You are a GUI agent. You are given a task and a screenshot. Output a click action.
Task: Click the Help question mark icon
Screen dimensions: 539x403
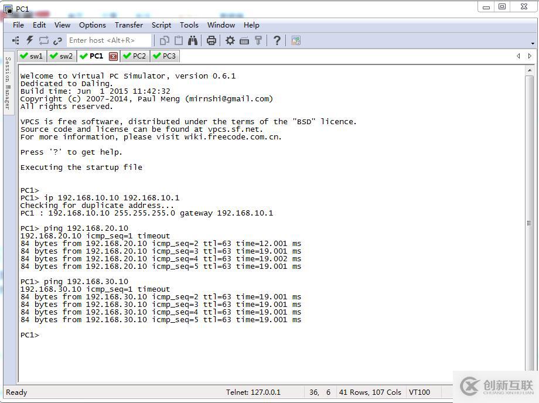point(277,40)
